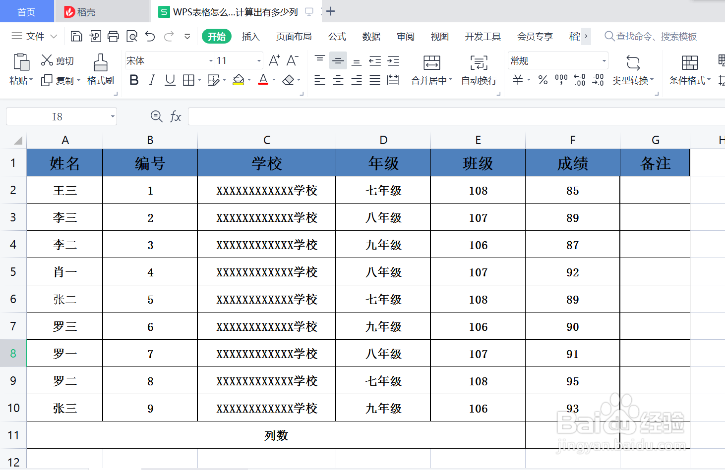Click the select-all corner triangle

[x=18, y=141]
